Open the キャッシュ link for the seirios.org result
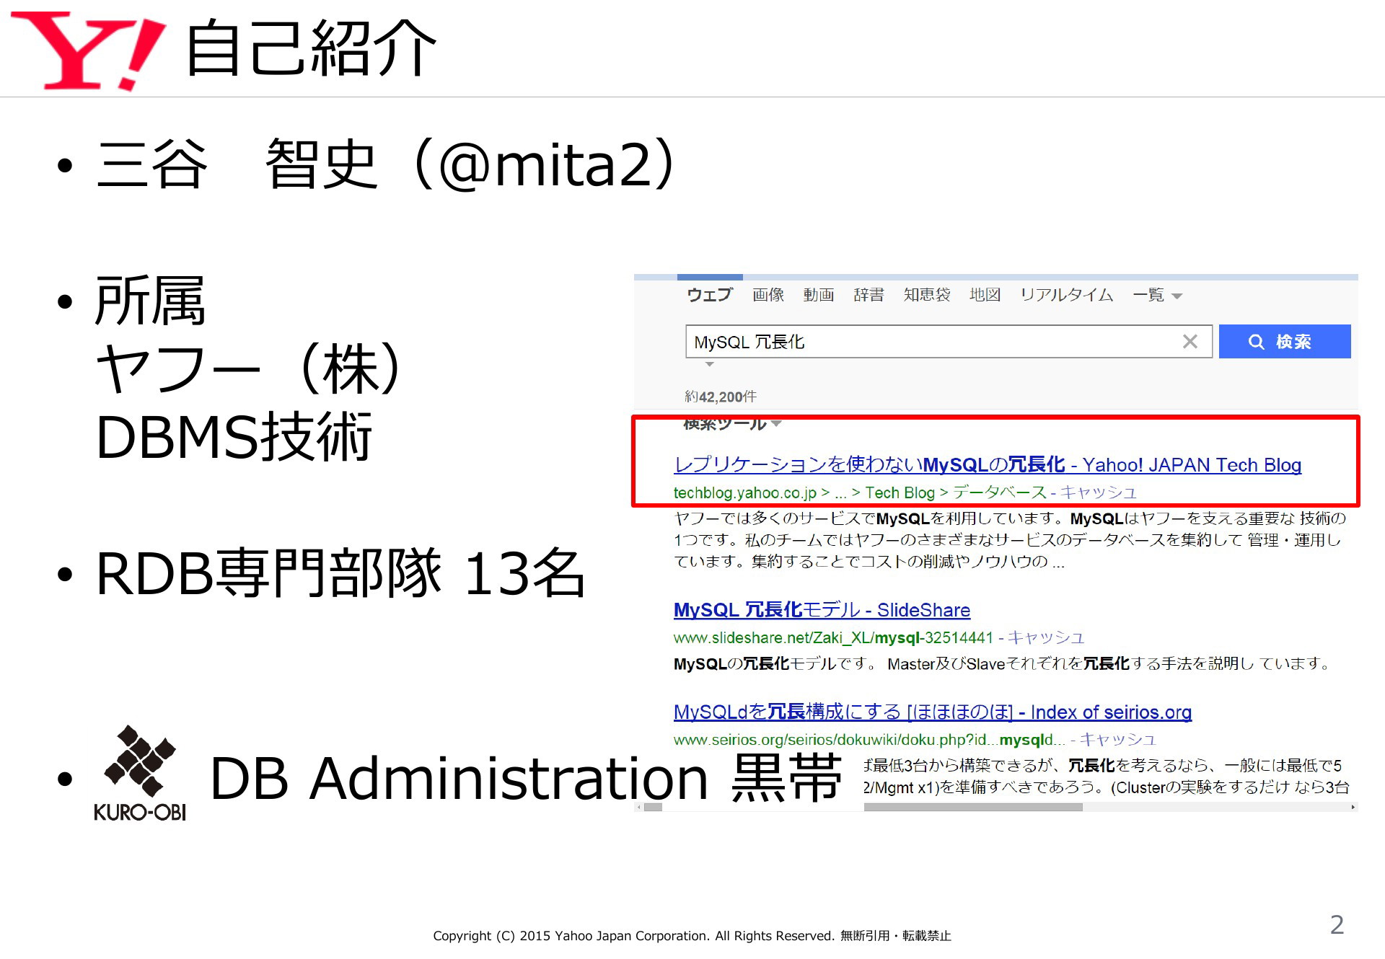The image size is (1385, 959). click(1117, 740)
